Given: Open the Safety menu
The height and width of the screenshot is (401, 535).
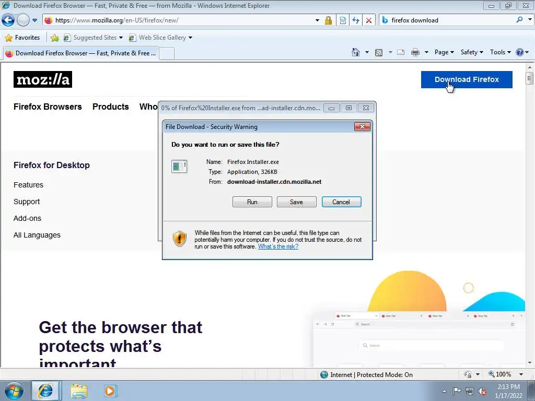Looking at the screenshot, I should 472,52.
